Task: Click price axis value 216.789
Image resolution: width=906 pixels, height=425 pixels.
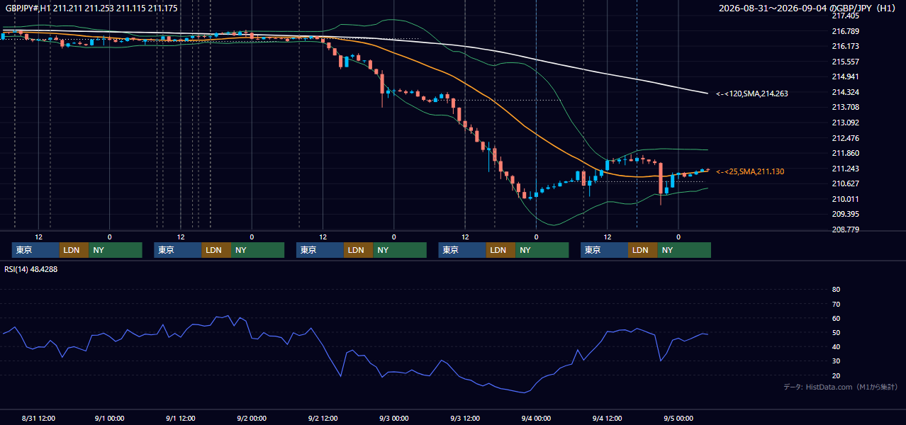Action: pos(845,31)
